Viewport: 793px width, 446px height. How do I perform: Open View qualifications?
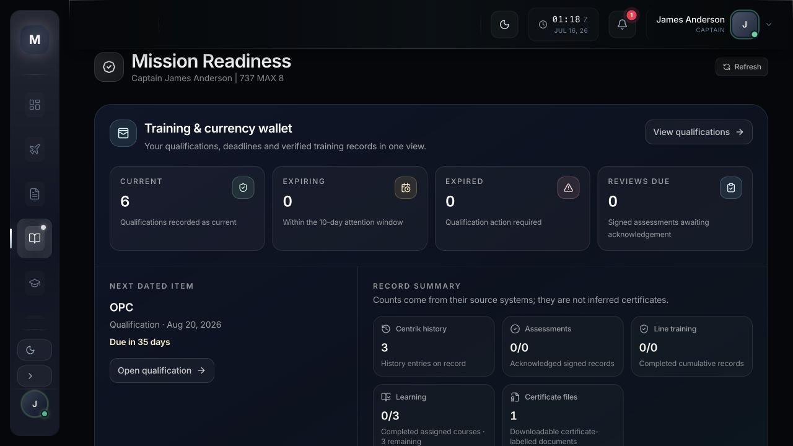click(699, 132)
